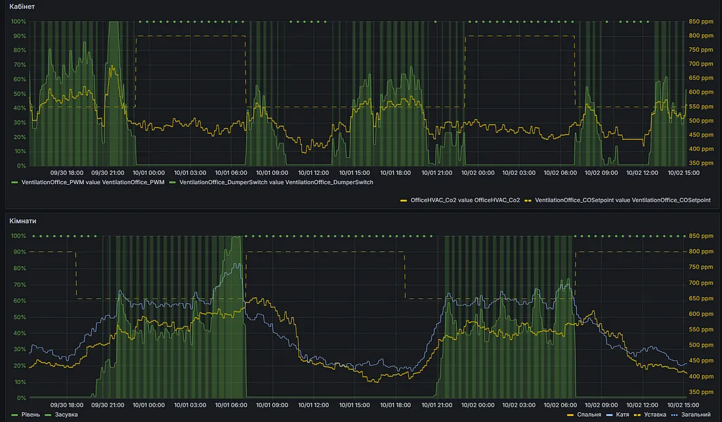Click the OfficeHVAC_Co2 yellow color swatch
This screenshot has height=422, width=722.
coord(404,199)
